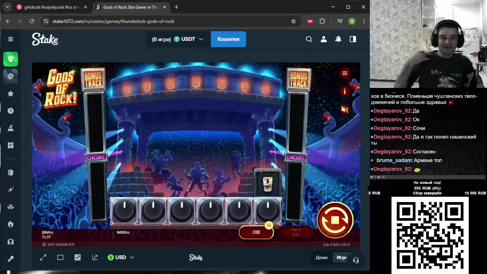Image resolution: width=487 pixels, height=274 pixels.
Task: Open the flame icon in the sidebar
Action: tap(11, 224)
